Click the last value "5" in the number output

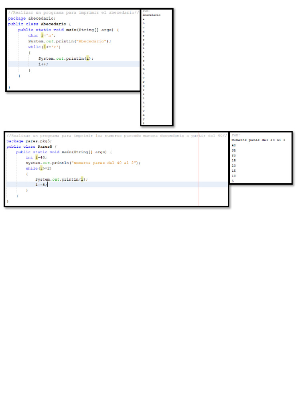pos(233,181)
